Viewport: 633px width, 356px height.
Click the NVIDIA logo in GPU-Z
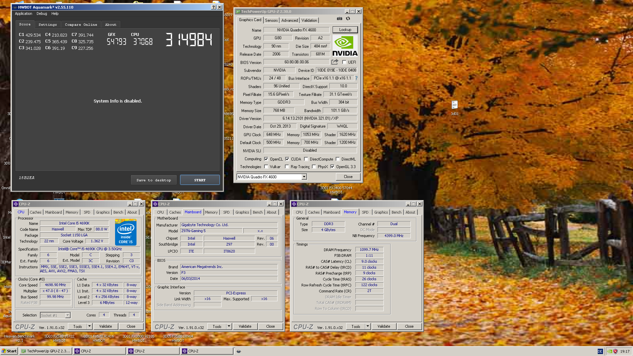click(345, 46)
